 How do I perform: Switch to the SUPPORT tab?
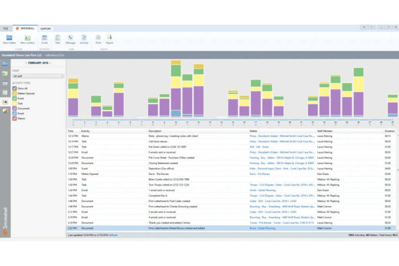(x=46, y=29)
